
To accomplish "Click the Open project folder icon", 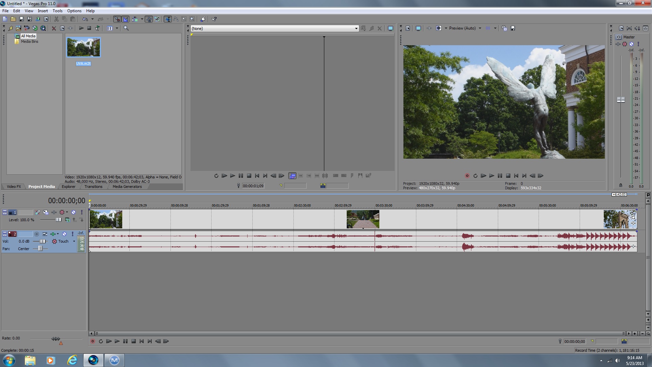I will (13, 19).
